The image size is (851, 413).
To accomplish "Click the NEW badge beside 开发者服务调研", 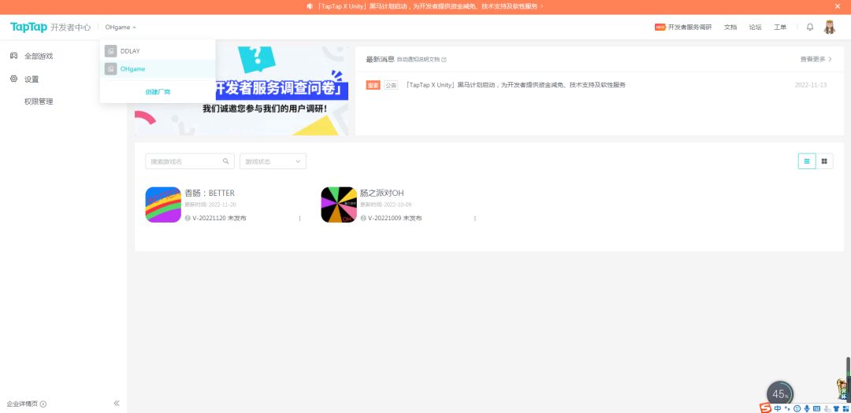I will pos(660,27).
